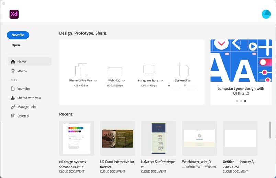The height and width of the screenshot is (178, 276).
Task: Click the "Custom Size" label
Action: (183, 80)
